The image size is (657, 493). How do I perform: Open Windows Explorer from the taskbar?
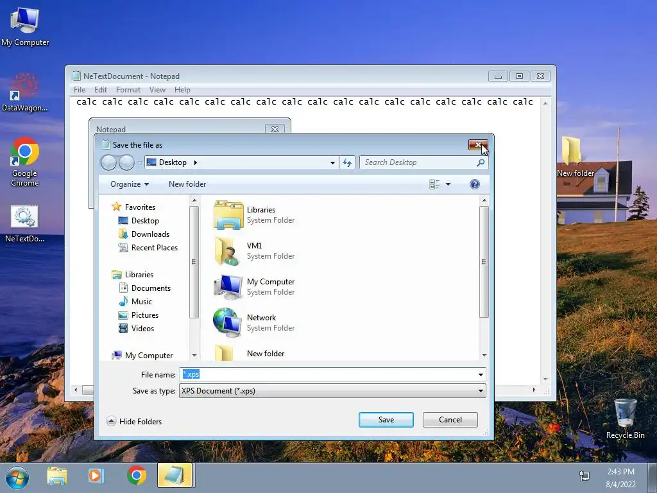click(x=57, y=476)
